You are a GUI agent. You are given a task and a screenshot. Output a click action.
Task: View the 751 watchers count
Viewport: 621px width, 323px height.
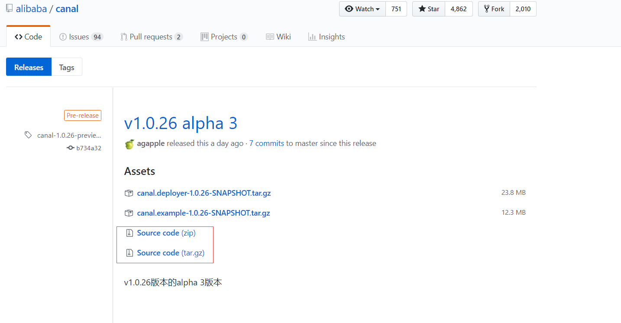(x=396, y=9)
